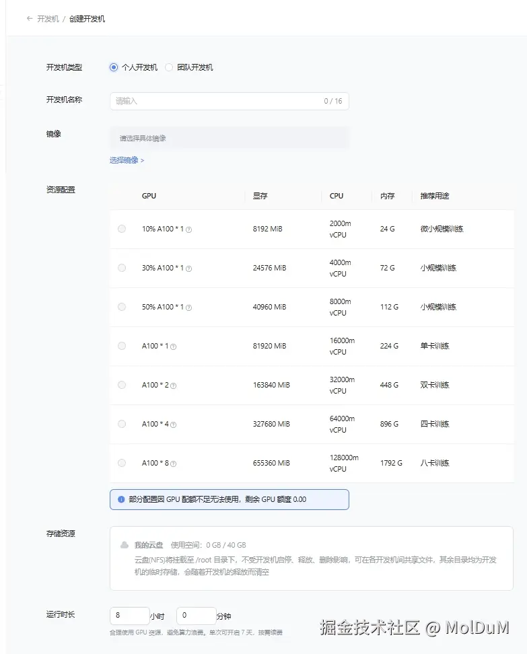This screenshot has height=654, width=527.
Task: Choose the A100 * 2 radio button
Action: click(x=122, y=385)
